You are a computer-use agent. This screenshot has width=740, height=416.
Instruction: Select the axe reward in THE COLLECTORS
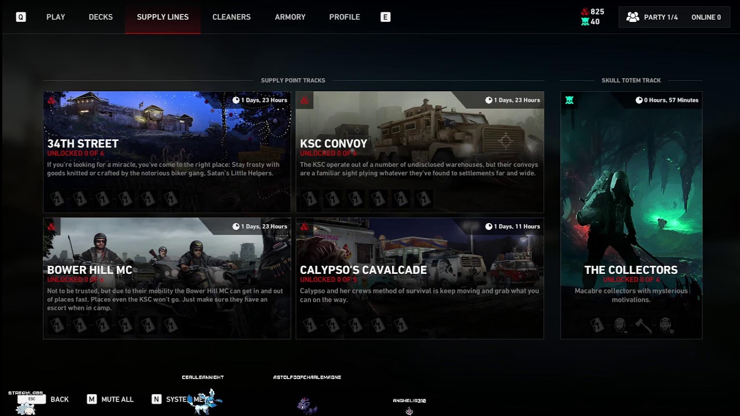(x=643, y=325)
